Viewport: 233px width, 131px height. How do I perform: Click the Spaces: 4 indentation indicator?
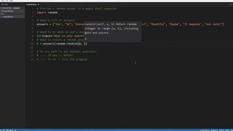[214, 130]
